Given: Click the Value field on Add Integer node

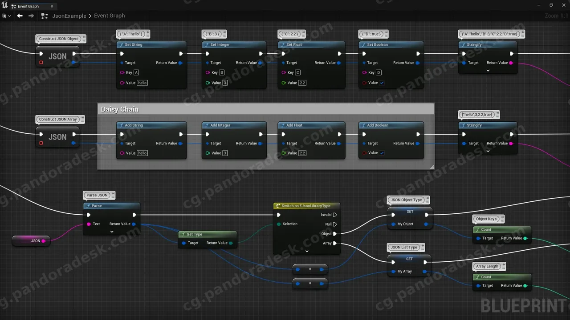Looking at the screenshot, I should point(225,153).
